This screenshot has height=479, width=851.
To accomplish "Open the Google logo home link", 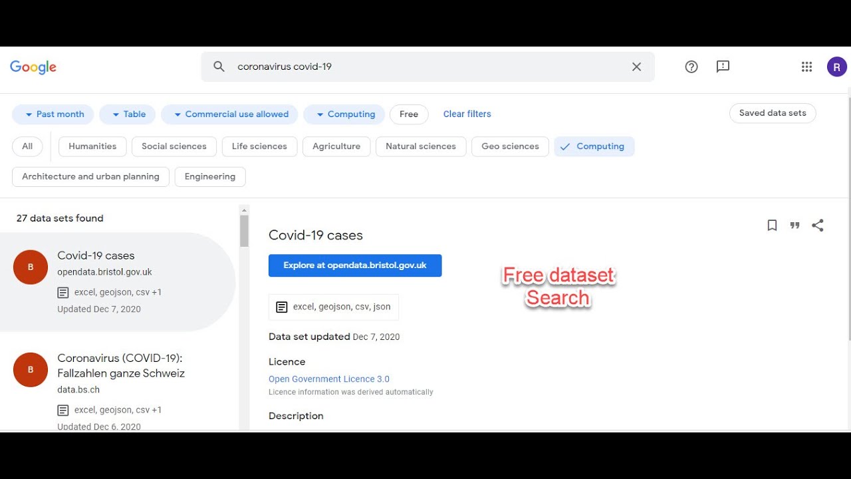I will pos(33,67).
